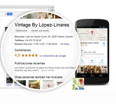Image resolution: width=116 pixels, height=104 pixels.
Task: Tap the compass icon on phone map
Action: coord(105,31)
